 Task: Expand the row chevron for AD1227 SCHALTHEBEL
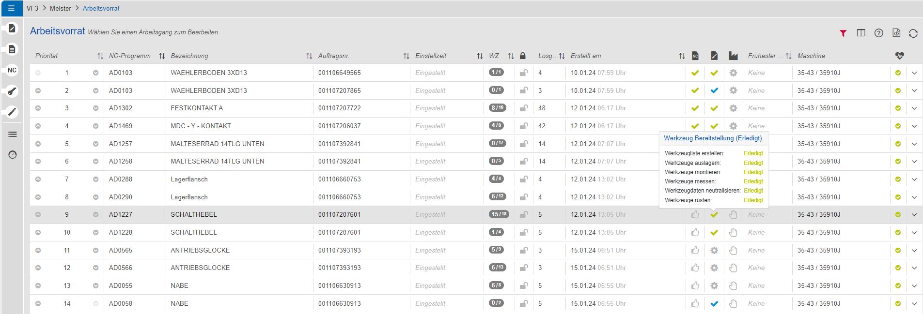click(x=914, y=215)
